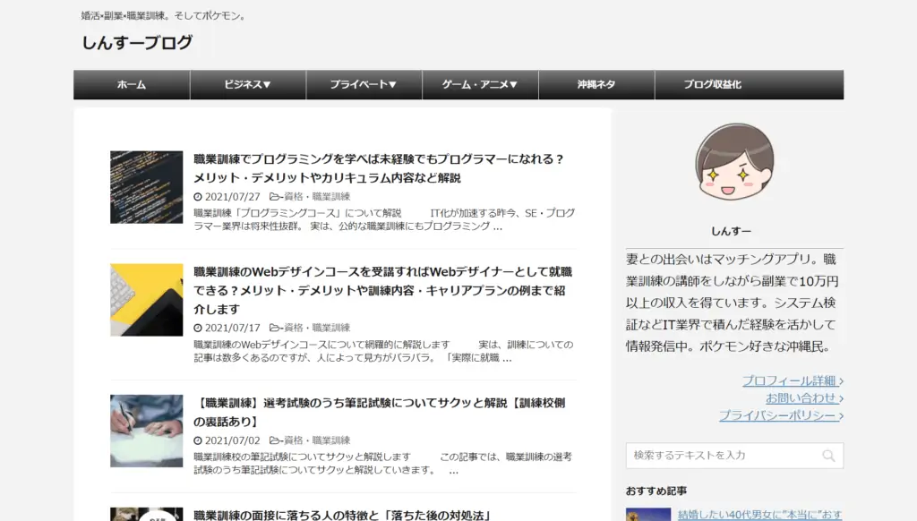Expand the ビジネス▼ menu
The width and height of the screenshot is (917, 521).
point(248,85)
